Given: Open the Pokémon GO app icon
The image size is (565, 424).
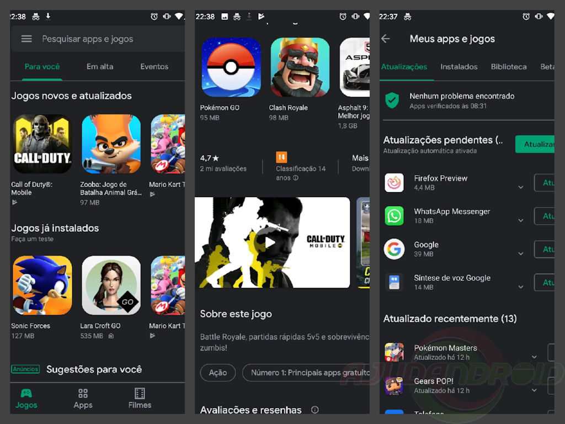Looking at the screenshot, I should 231,67.
